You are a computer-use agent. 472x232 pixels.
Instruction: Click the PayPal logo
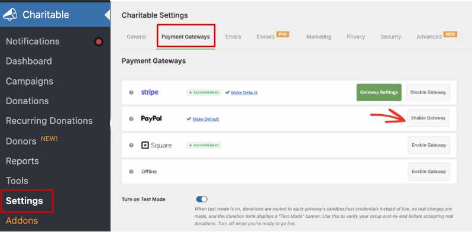(x=151, y=119)
